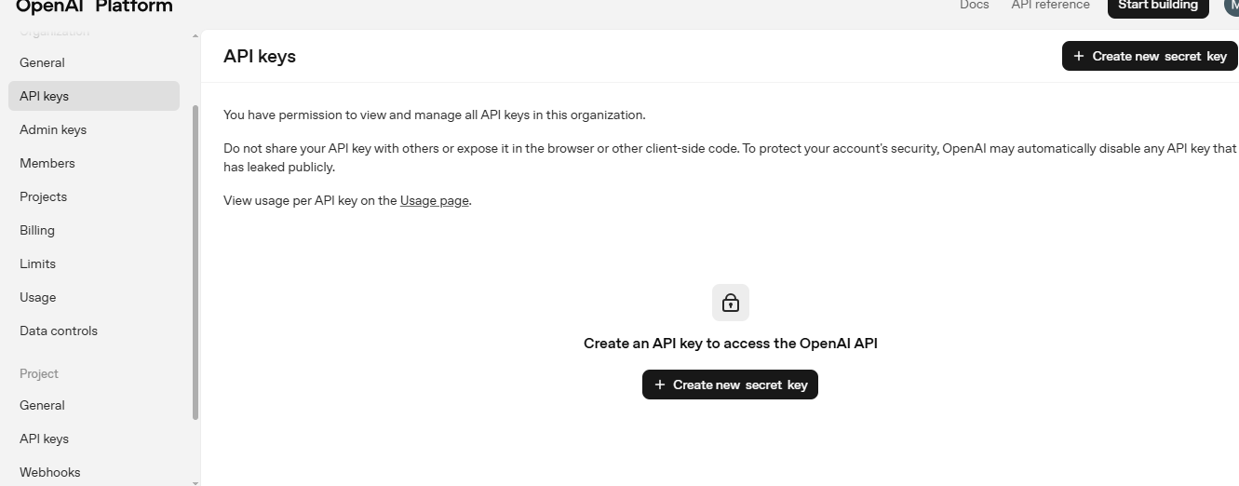Click the center Create new secret key button
The height and width of the screenshot is (486, 1239).
pyautogui.click(x=730, y=385)
